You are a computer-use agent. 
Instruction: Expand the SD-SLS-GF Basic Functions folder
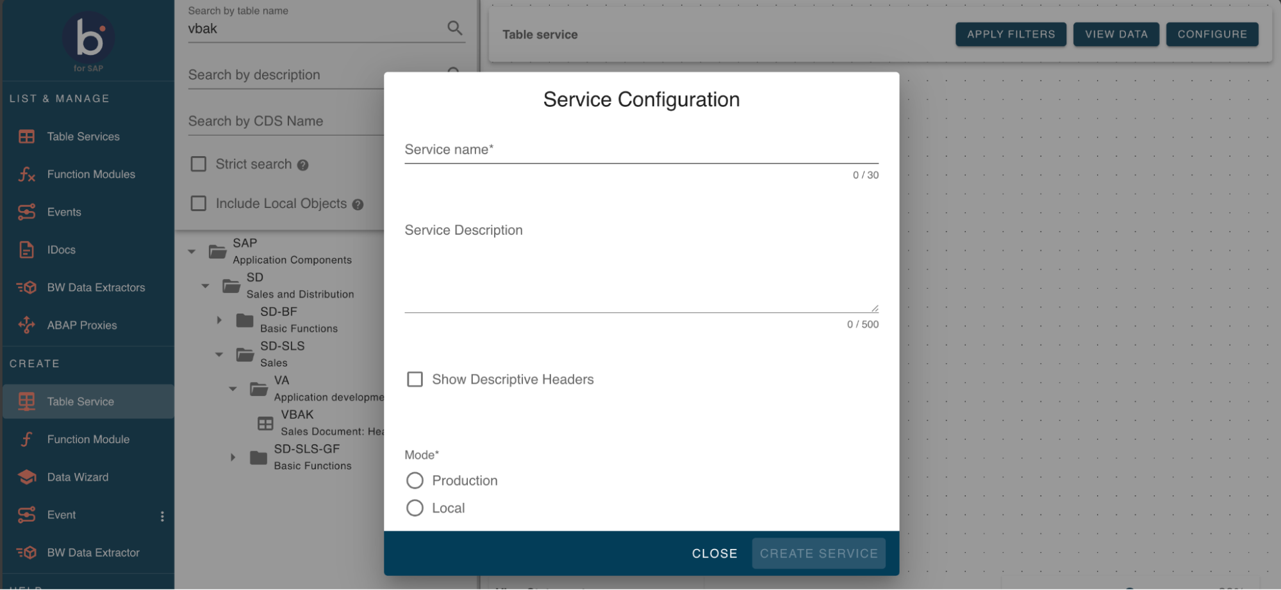pyautogui.click(x=233, y=458)
